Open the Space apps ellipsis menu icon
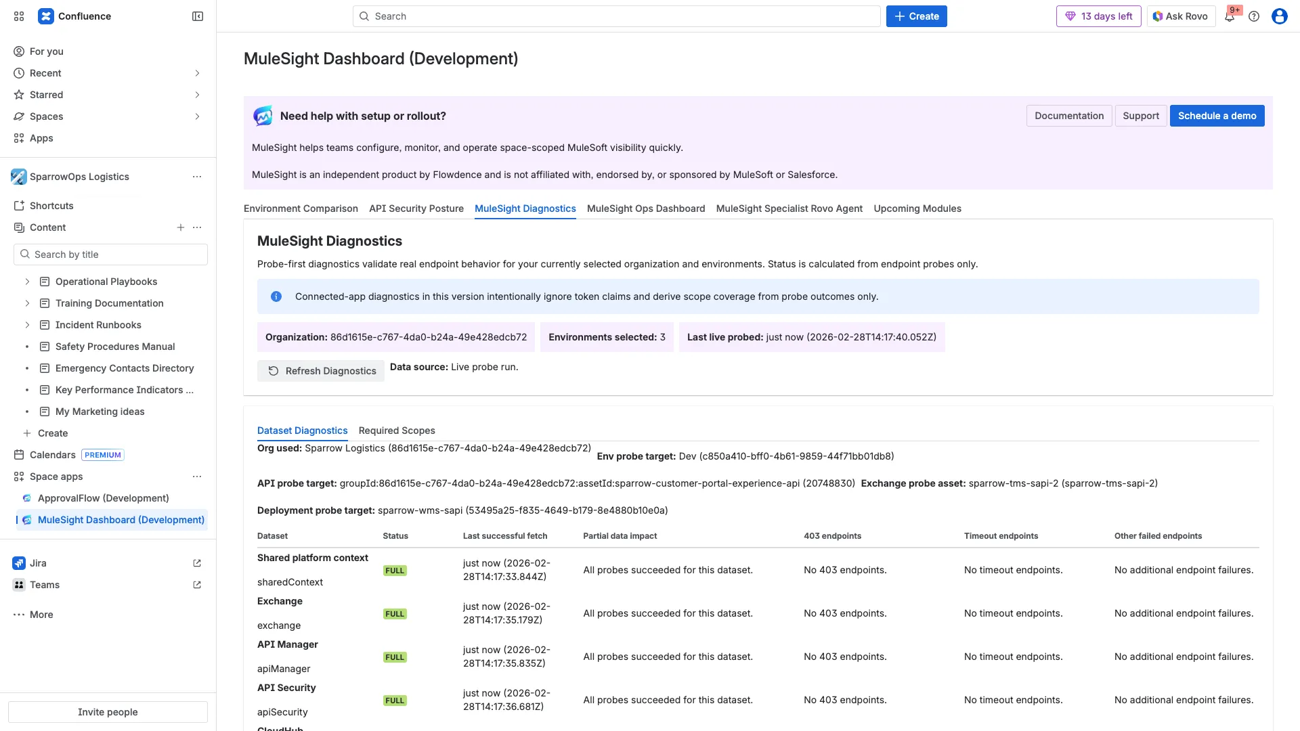This screenshot has height=731, width=1300. tap(197, 477)
